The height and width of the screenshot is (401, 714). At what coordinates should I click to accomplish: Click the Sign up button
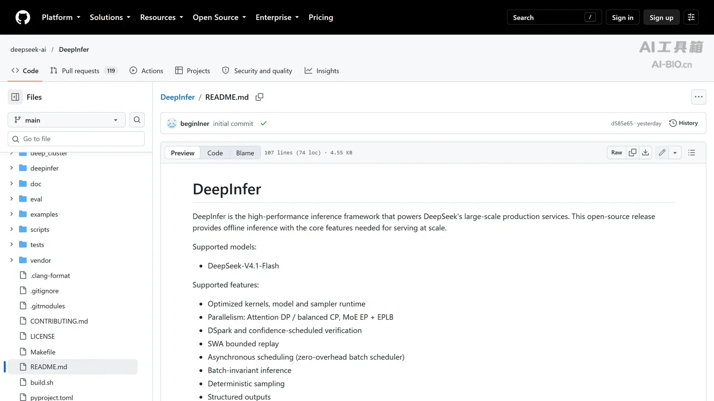point(662,18)
